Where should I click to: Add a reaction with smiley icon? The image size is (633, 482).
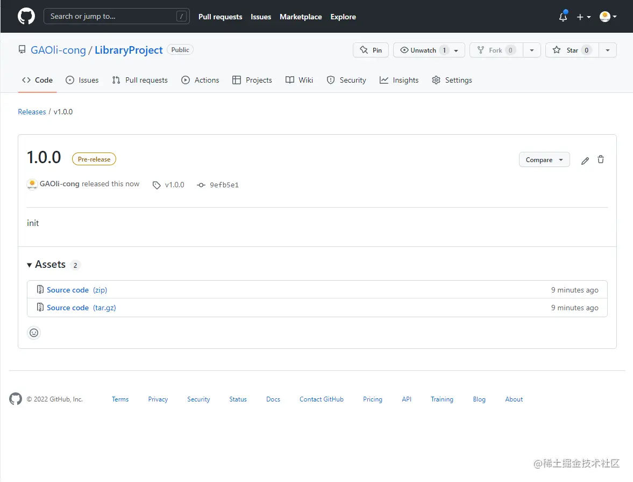(x=34, y=332)
